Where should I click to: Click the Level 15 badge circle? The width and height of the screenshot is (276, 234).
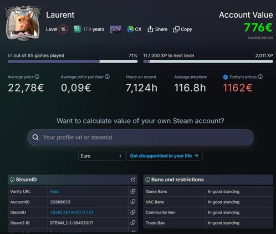tap(63, 29)
